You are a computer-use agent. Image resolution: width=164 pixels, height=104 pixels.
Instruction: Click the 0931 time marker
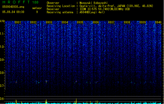[x=17, y=22]
